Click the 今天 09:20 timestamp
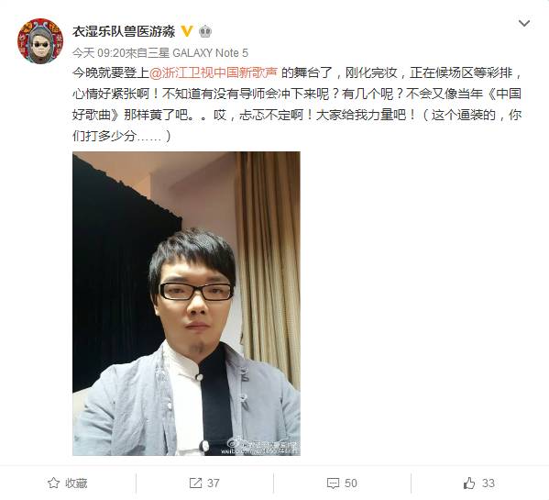 click(99, 53)
